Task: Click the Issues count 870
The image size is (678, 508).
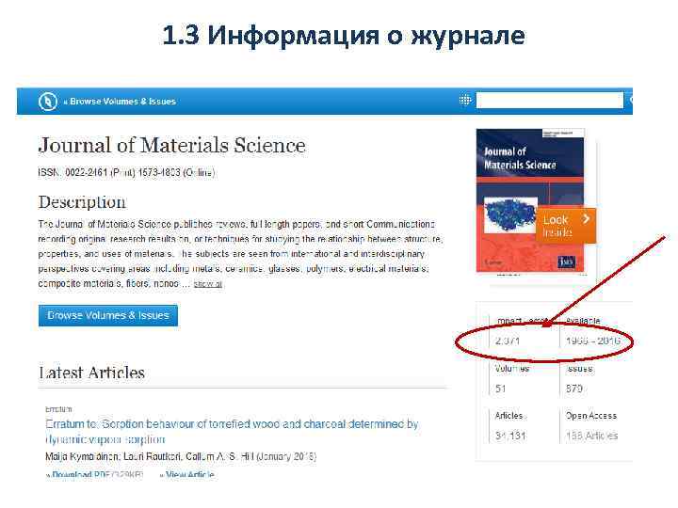Action: (x=574, y=389)
